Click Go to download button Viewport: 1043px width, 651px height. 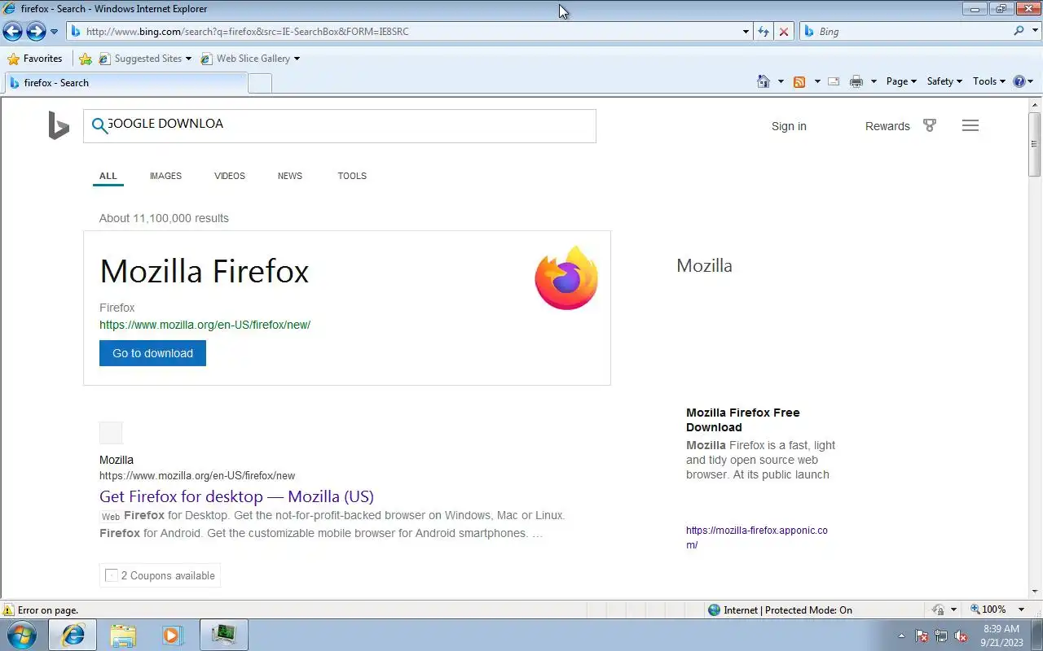point(152,353)
